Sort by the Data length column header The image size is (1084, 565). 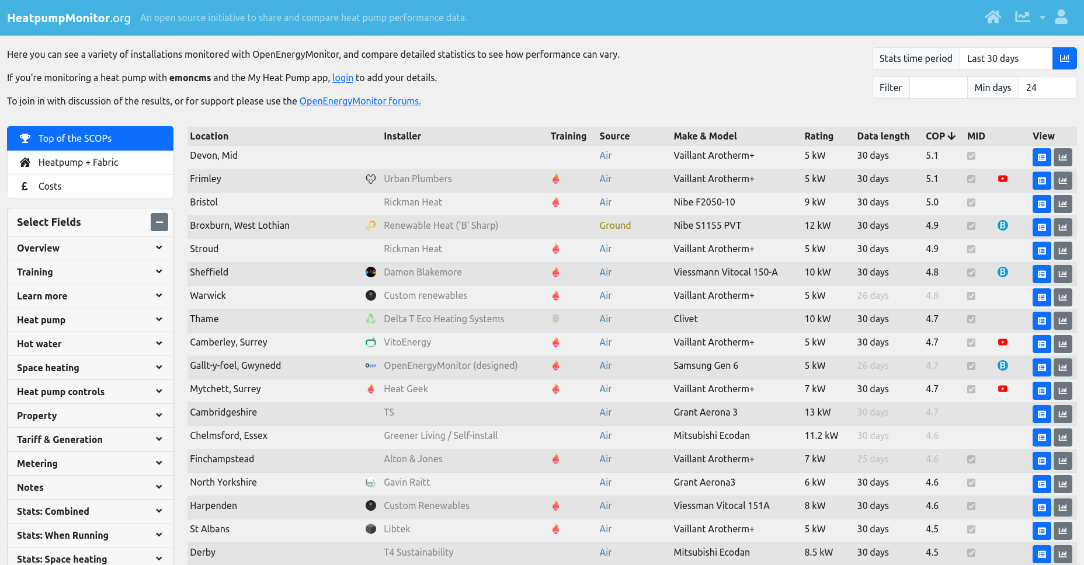(883, 136)
